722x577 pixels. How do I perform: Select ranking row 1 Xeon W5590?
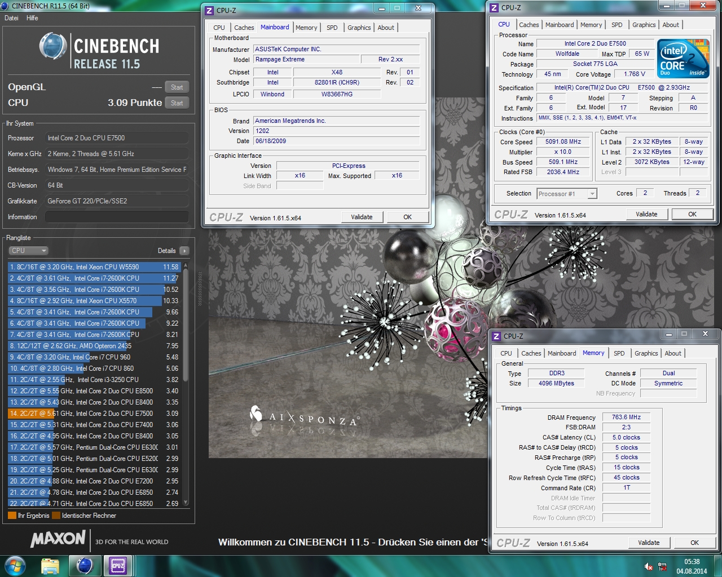tap(94, 267)
